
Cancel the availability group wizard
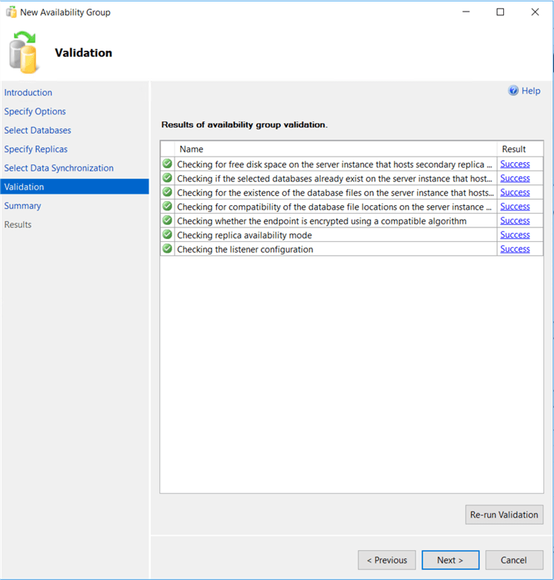tap(514, 560)
